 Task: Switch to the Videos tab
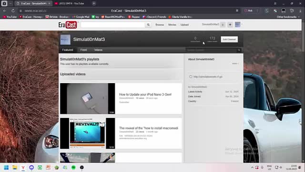tap(98, 50)
